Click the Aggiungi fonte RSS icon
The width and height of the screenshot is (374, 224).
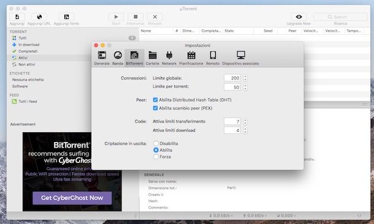[66, 17]
